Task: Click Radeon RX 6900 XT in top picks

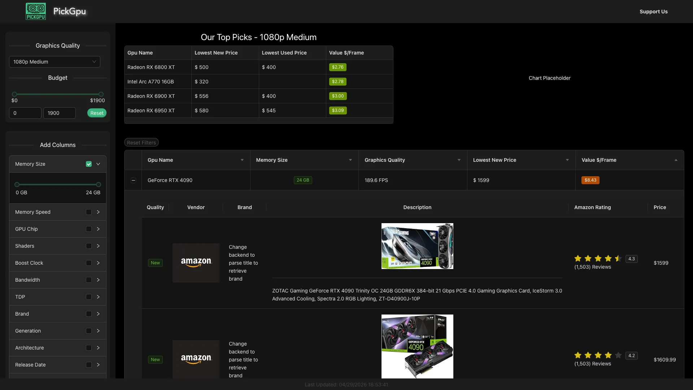Action: point(151,96)
